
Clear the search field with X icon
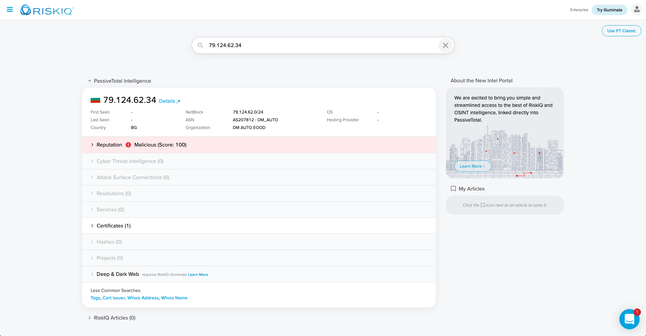pyautogui.click(x=445, y=45)
